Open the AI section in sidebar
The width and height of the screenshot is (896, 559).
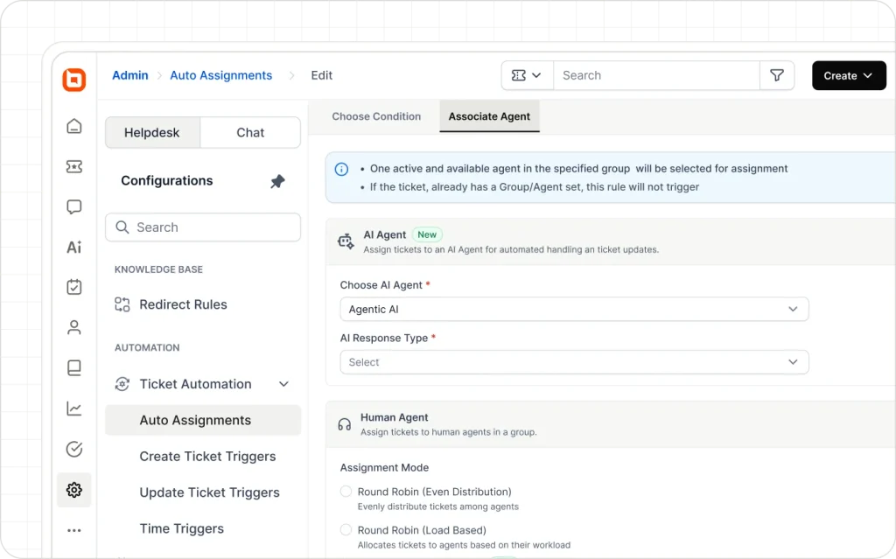click(74, 247)
